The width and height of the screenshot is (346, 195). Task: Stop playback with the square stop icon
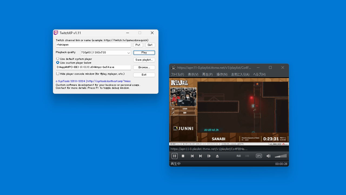point(183,156)
